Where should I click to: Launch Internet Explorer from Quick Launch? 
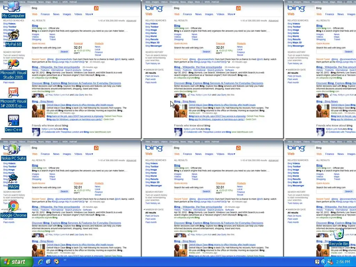click(x=41, y=262)
